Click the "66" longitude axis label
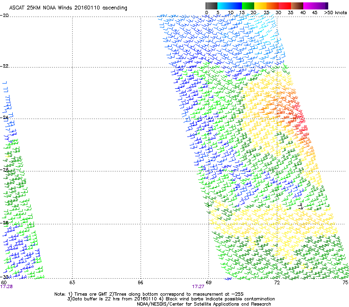The width and height of the screenshot is (349, 307). 141,282
